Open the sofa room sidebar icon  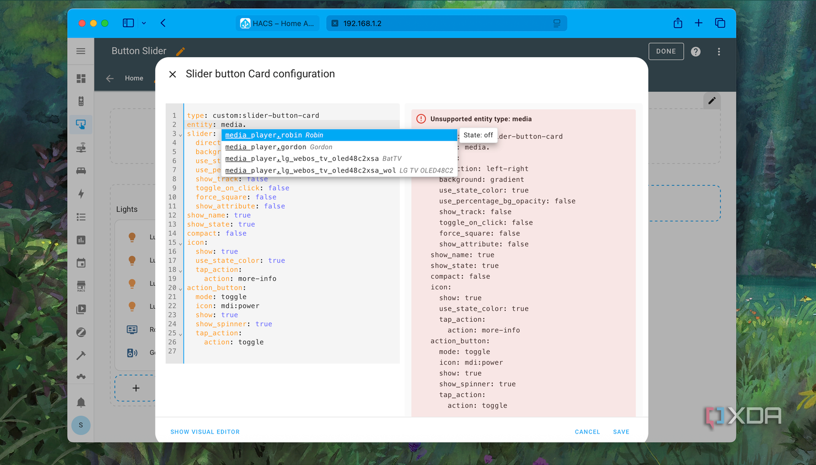pyautogui.click(x=81, y=171)
